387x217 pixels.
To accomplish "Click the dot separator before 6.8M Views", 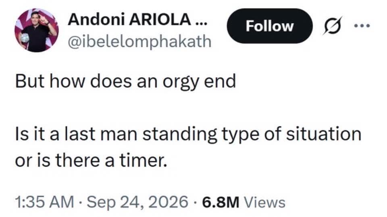I will click(x=195, y=203).
